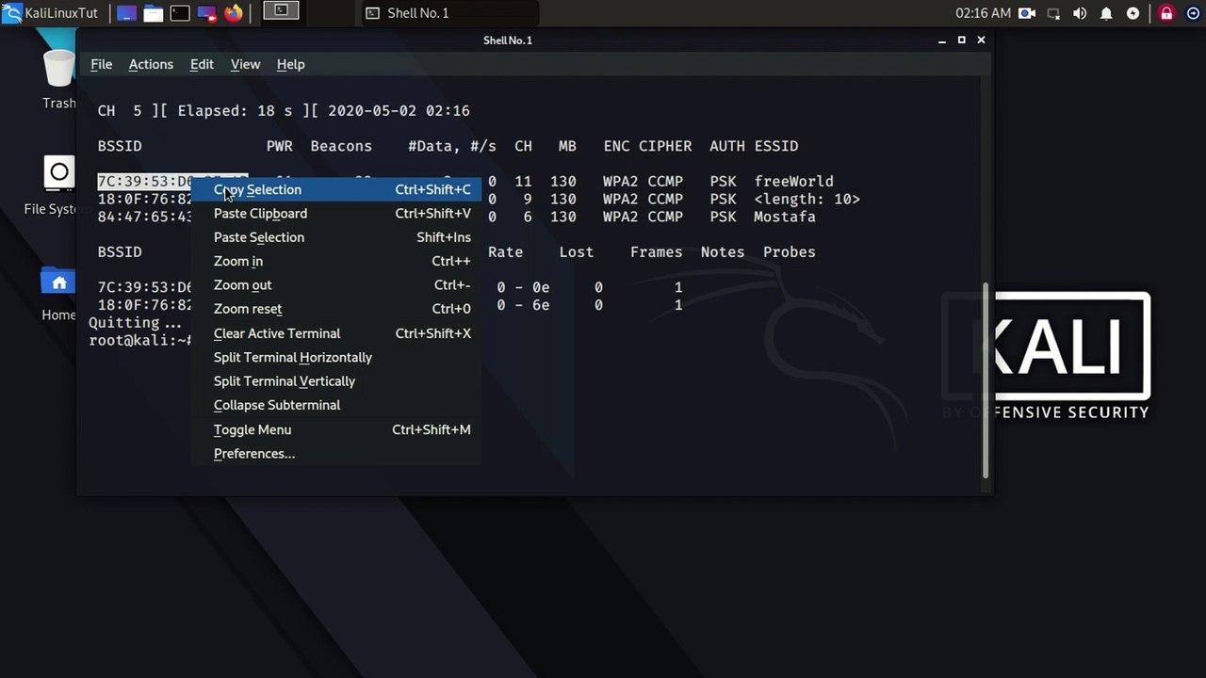
Task: Select Zoom in from context menu
Action: tap(336, 261)
